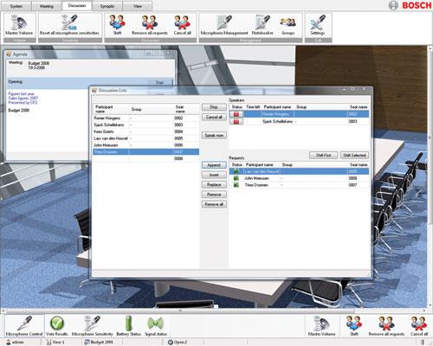This screenshot has height=346, width=433.
Task: Click the Speak now button
Action: pyautogui.click(x=214, y=135)
